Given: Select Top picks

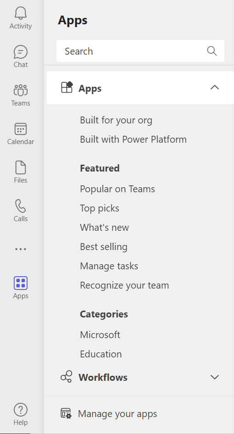Looking at the screenshot, I should tap(100, 208).
